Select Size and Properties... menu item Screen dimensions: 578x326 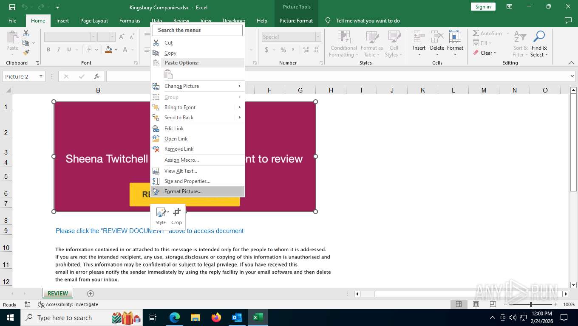coord(198,181)
